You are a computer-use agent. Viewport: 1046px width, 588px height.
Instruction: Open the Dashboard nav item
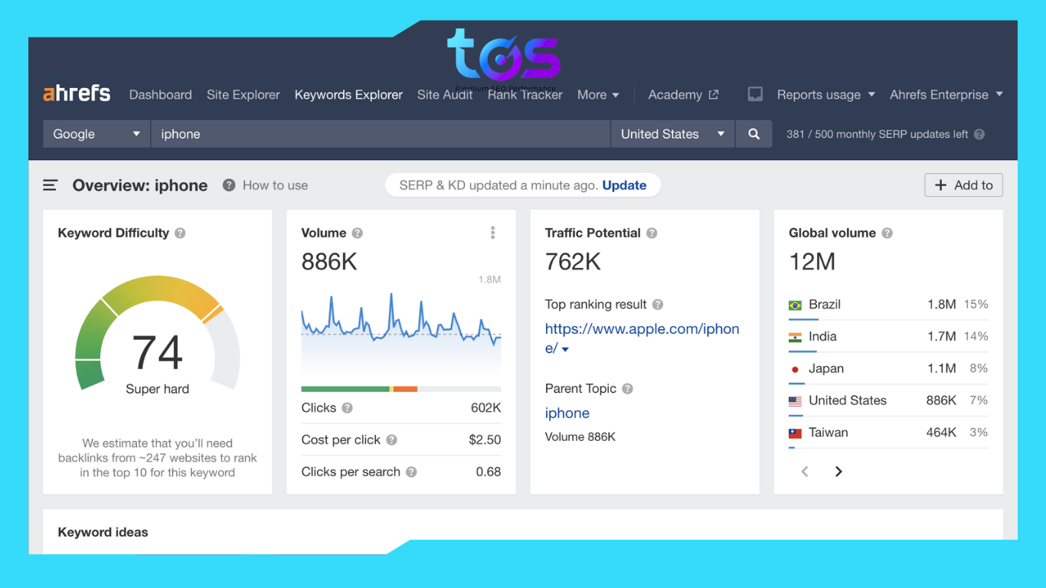[x=160, y=95]
